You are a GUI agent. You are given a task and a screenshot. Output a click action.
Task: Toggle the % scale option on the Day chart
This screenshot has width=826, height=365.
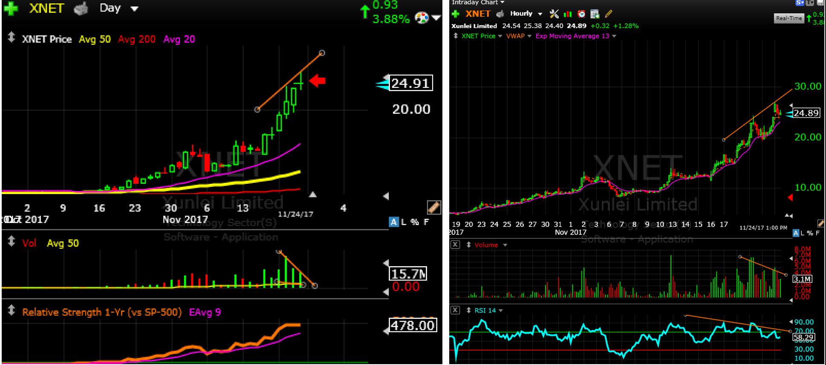tap(414, 222)
